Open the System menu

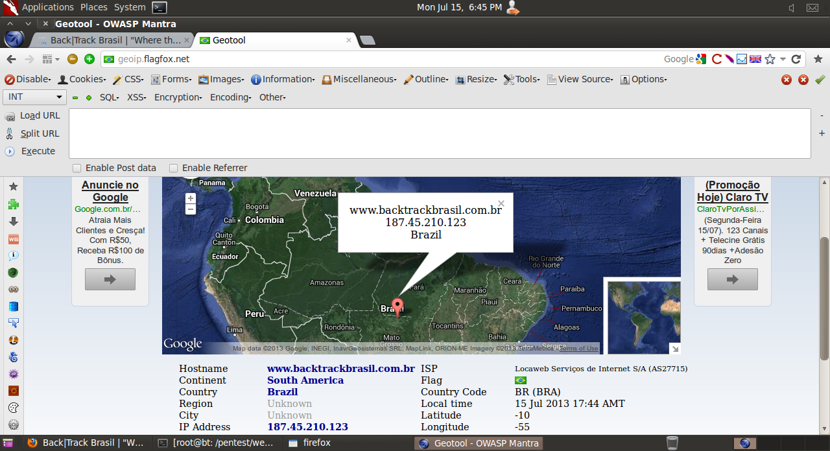click(130, 7)
